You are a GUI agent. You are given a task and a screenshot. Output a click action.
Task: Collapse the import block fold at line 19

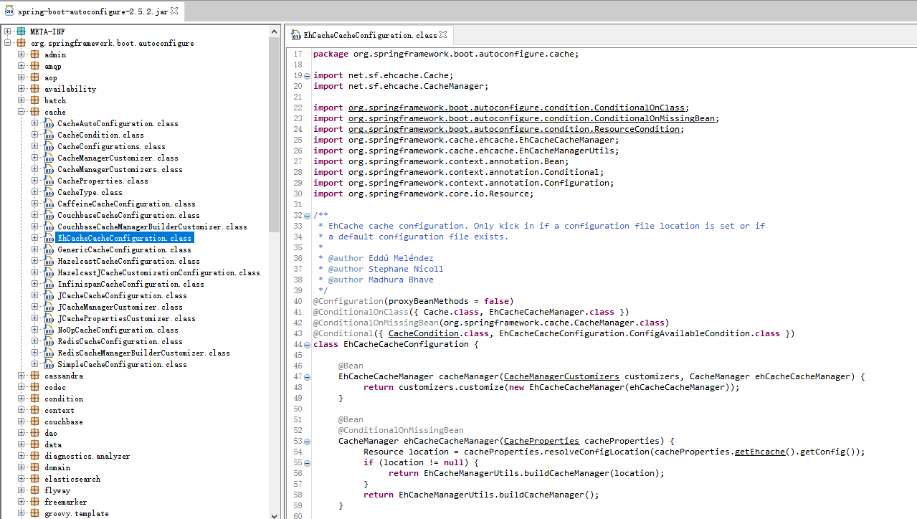pyautogui.click(x=308, y=75)
